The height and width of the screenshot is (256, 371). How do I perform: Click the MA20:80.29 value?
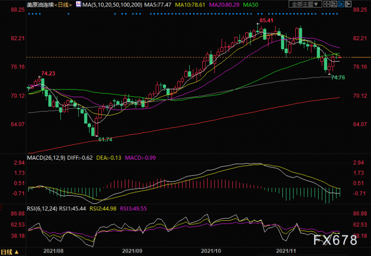coord(224,5)
